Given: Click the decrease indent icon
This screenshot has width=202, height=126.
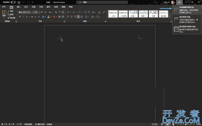Looking at the screenshot, I should (85, 12).
